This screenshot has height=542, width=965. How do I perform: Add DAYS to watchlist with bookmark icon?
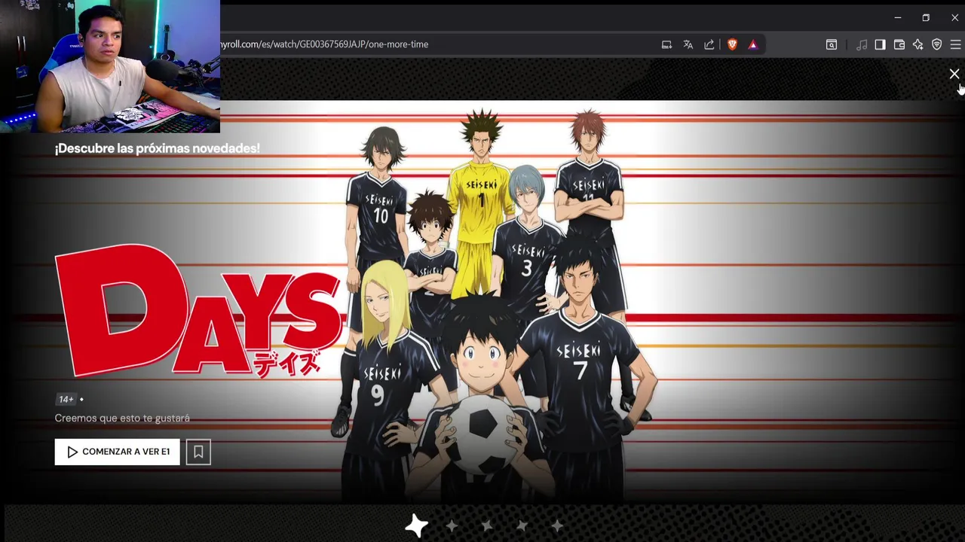(x=198, y=452)
